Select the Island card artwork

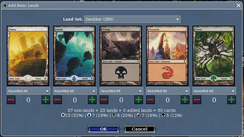74,56
